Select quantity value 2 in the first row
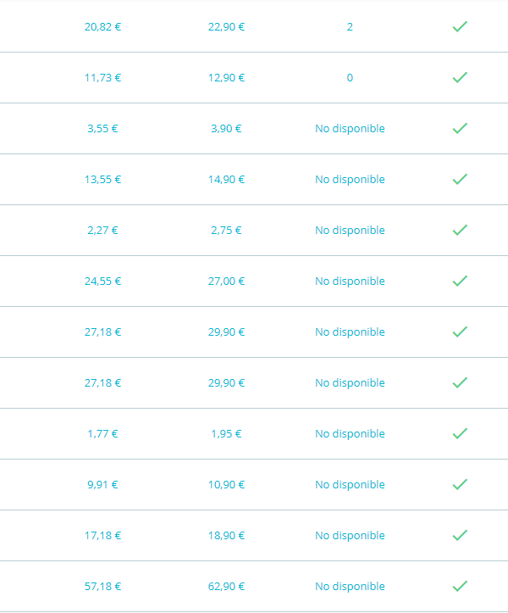 click(350, 26)
